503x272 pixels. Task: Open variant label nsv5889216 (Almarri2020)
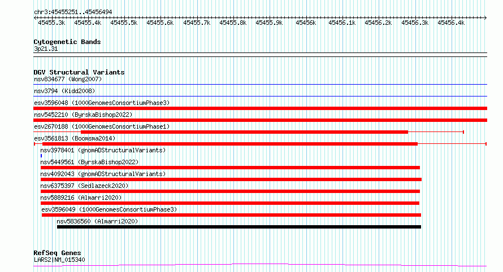(x=81, y=198)
